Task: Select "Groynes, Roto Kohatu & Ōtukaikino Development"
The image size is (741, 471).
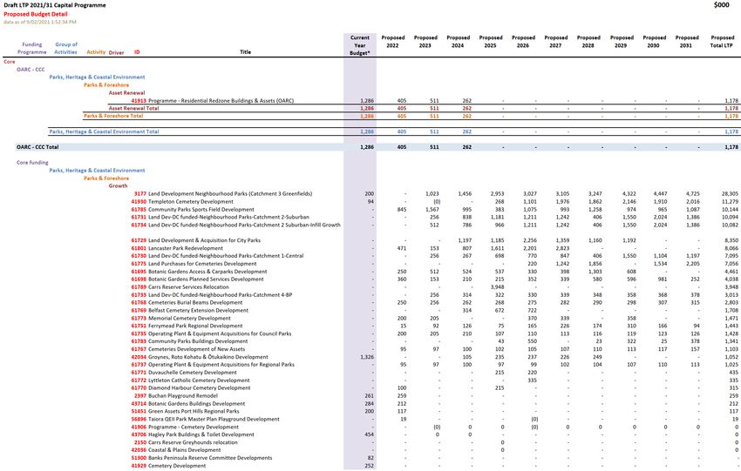Action: coord(208,357)
